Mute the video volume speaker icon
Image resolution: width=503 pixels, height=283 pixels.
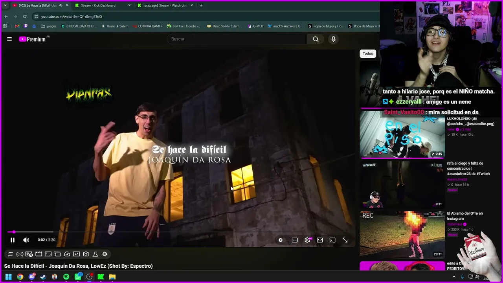26,240
